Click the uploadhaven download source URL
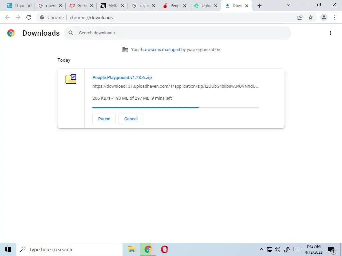 175,86
